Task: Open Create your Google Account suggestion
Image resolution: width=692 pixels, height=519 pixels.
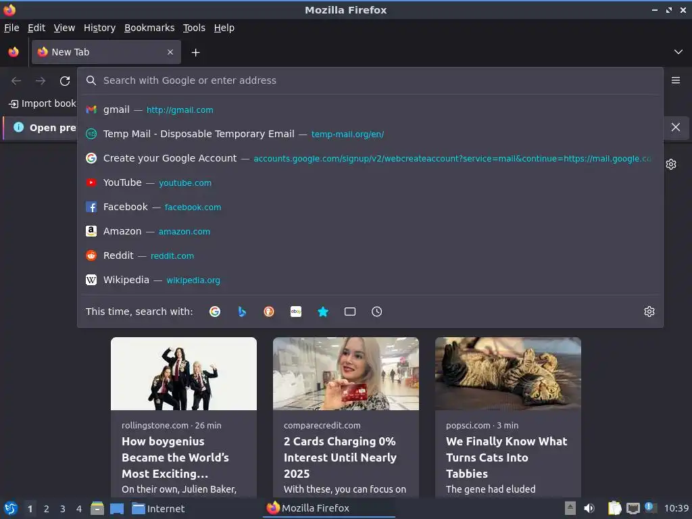Action: click(x=370, y=158)
